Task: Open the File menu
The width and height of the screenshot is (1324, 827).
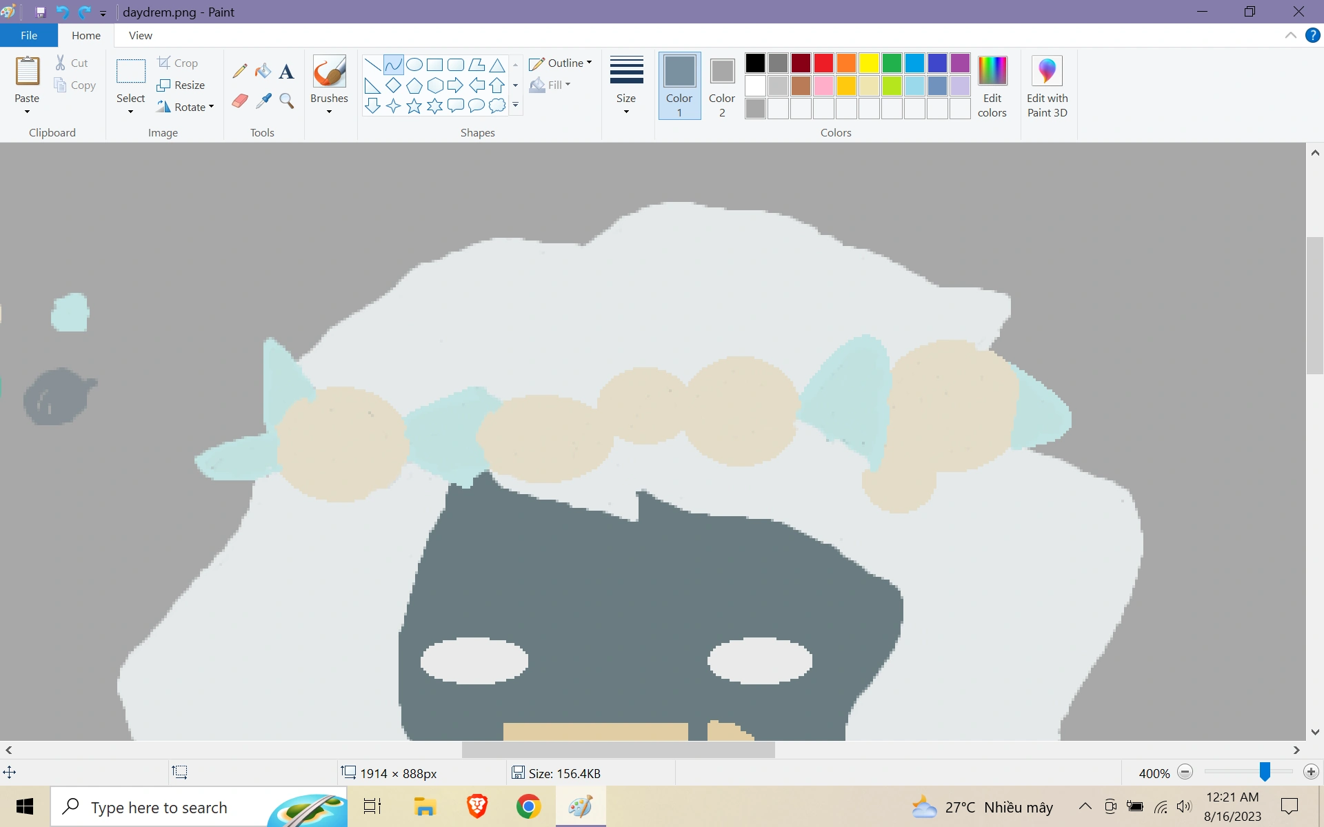Action: pos(28,35)
